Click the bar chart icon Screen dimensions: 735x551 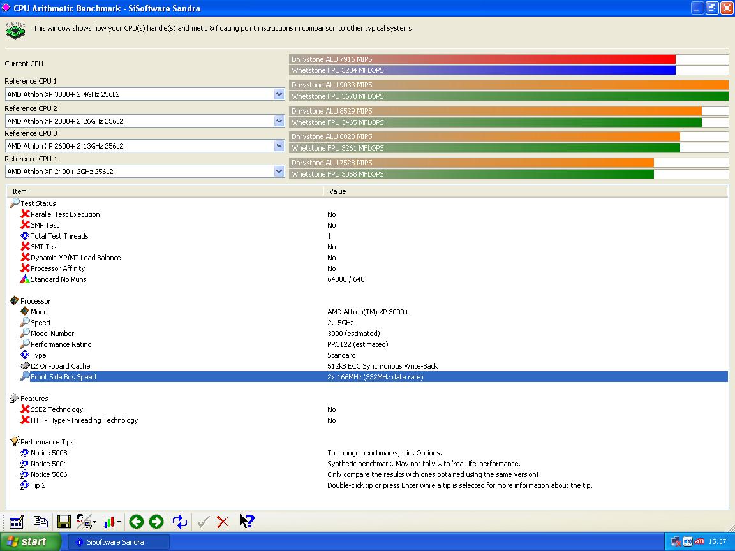click(108, 522)
